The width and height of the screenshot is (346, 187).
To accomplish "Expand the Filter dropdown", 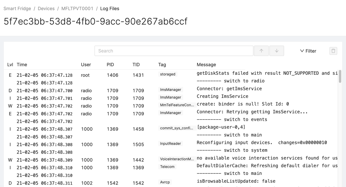I will click(308, 51).
